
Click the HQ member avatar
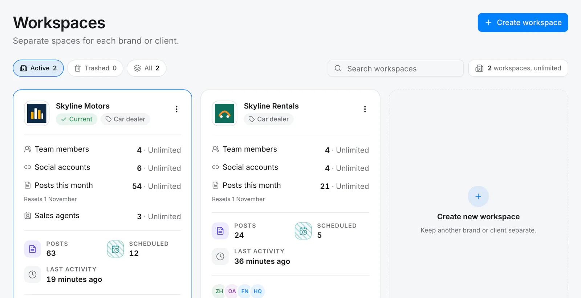tap(257, 291)
